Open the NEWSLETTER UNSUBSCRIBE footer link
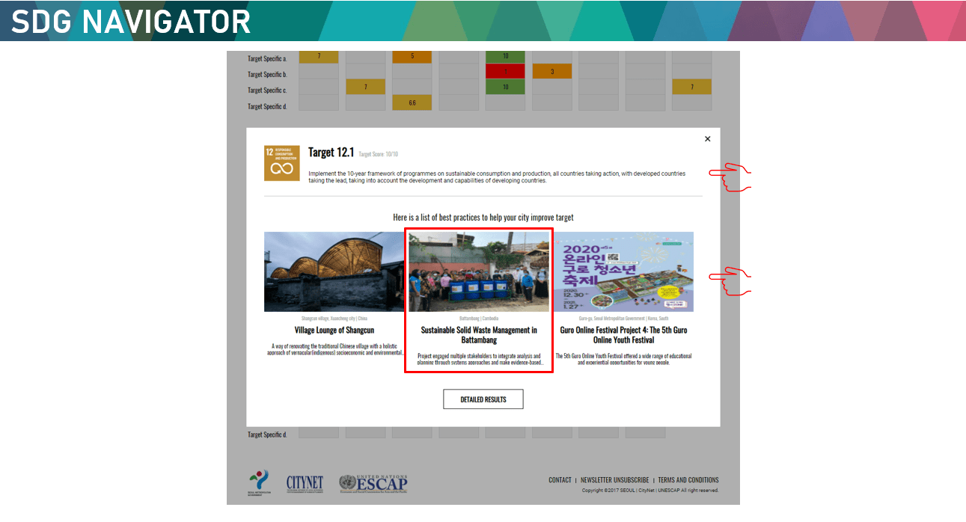The width and height of the screenshot is (966, 522). pyautogui.click(x=614, y=480)
